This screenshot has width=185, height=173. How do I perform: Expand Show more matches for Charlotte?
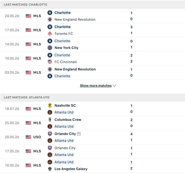coord(96,85)
